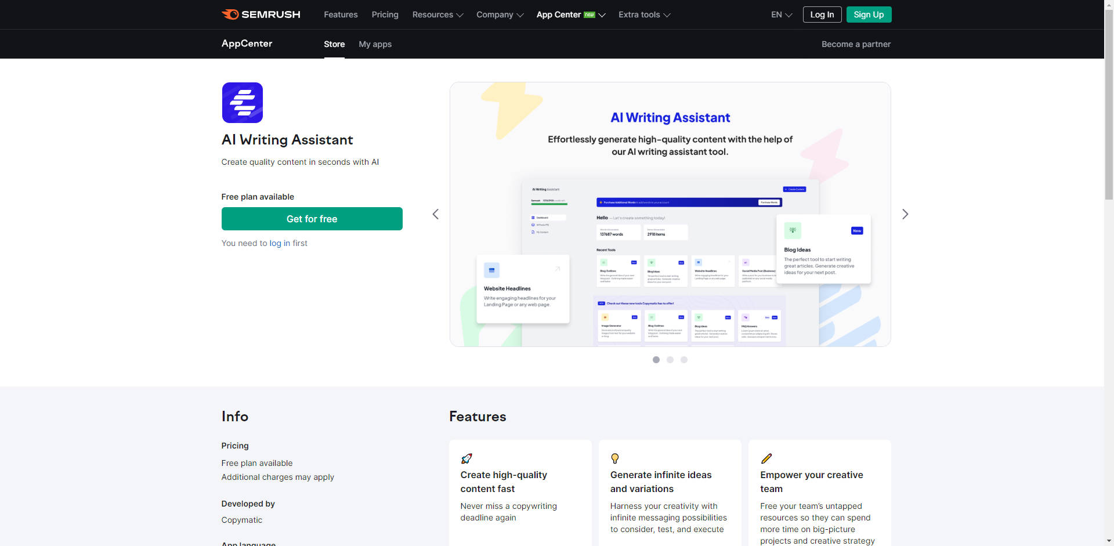The height and width of the screenshot is (546, 1114).
Task: Open the Resources dropdown
Action: pyautogui.click(x=437, y=15)
